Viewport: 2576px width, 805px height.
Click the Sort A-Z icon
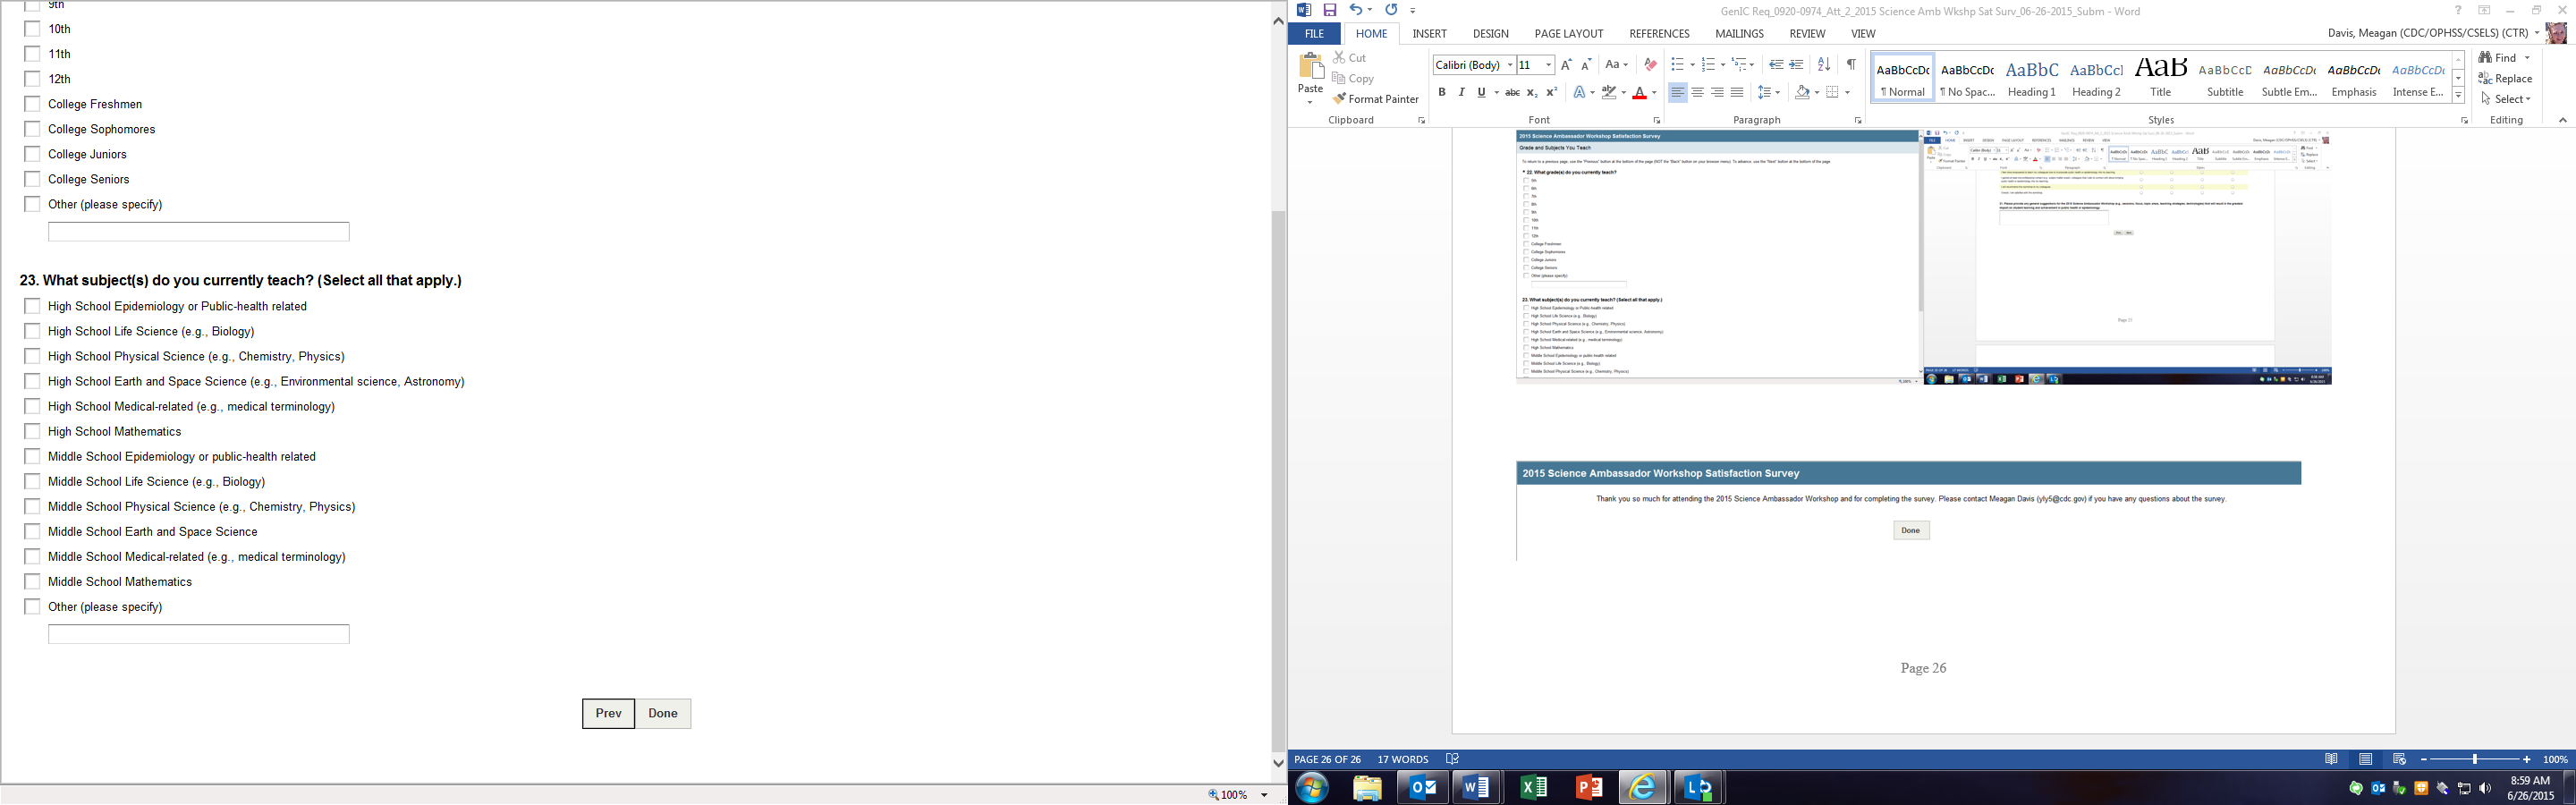click(1824, 65)
